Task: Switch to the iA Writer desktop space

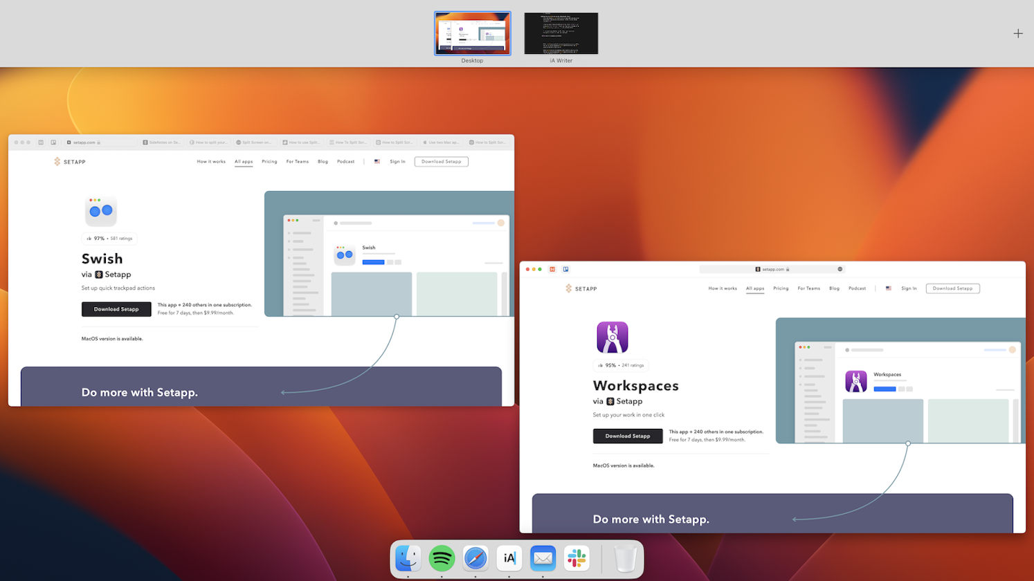Action: click(x=561, y=33)
